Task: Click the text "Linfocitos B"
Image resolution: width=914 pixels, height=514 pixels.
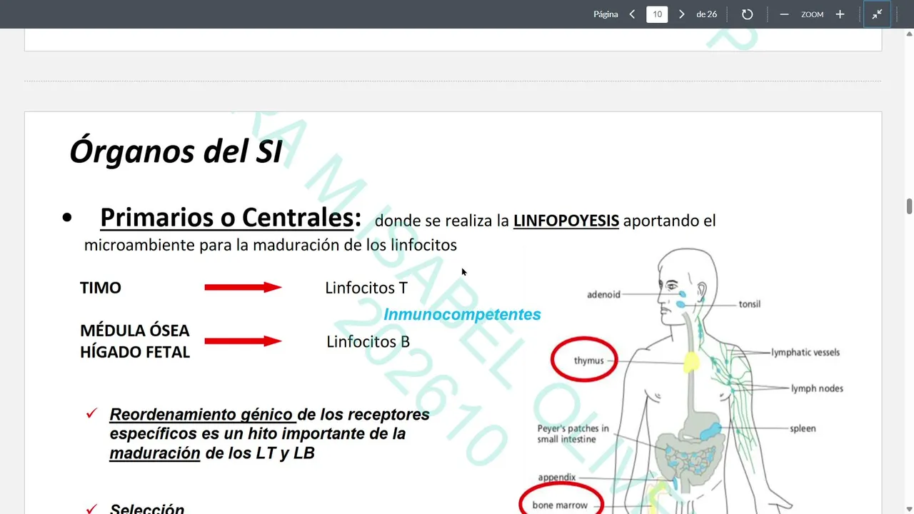Action: (x=368, y=341)
